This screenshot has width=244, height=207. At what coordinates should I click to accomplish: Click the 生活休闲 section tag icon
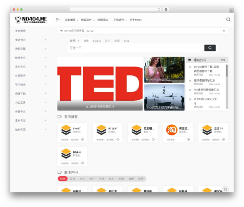tap(60, 172)
